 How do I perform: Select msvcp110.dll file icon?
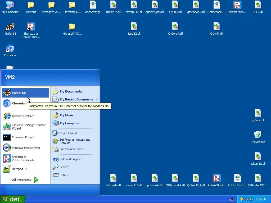[134, 7]
